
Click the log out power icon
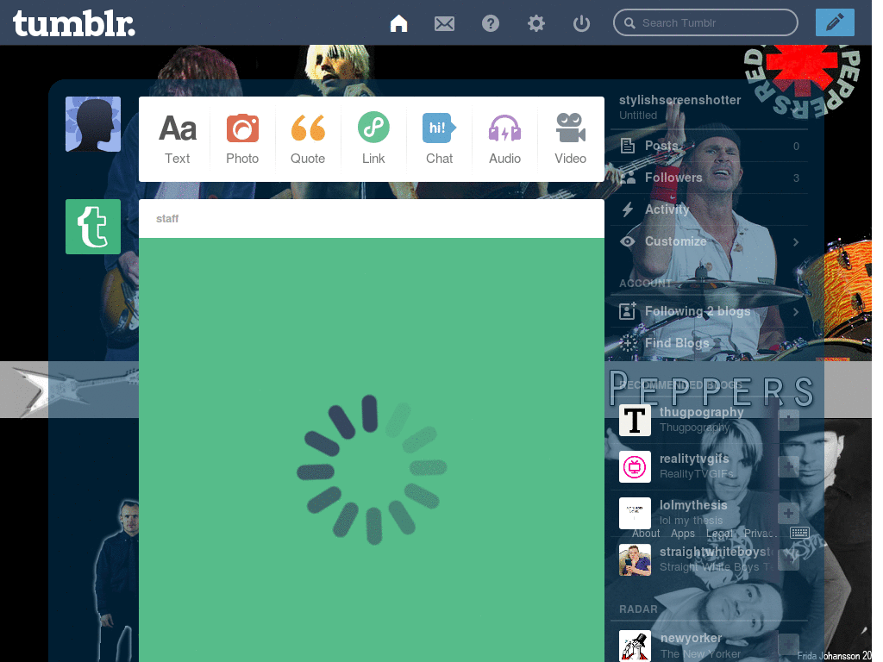coord(581,23)
